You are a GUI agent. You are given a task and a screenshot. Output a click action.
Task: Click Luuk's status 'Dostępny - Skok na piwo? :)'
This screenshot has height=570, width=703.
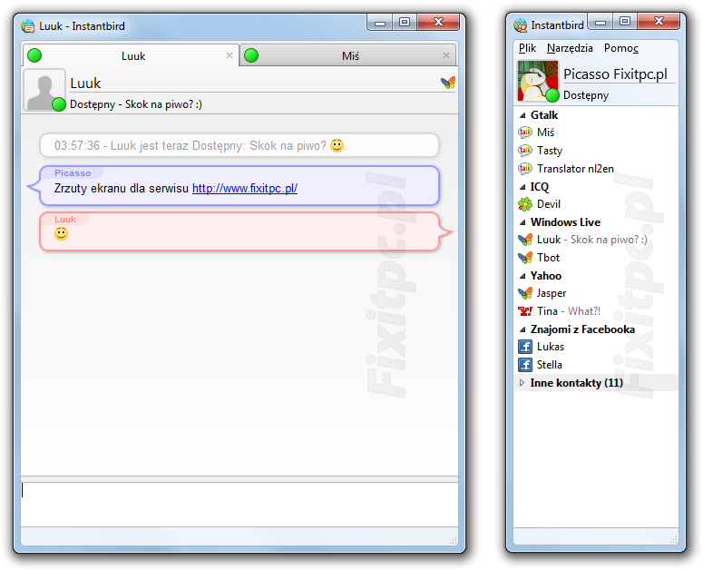coord(136,104)
